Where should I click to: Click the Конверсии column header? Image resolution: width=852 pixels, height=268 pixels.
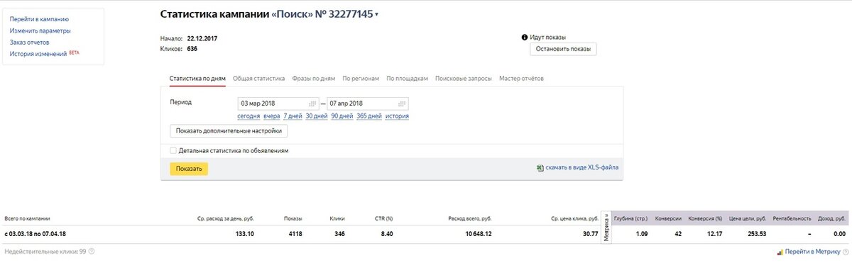pos(668,218)
